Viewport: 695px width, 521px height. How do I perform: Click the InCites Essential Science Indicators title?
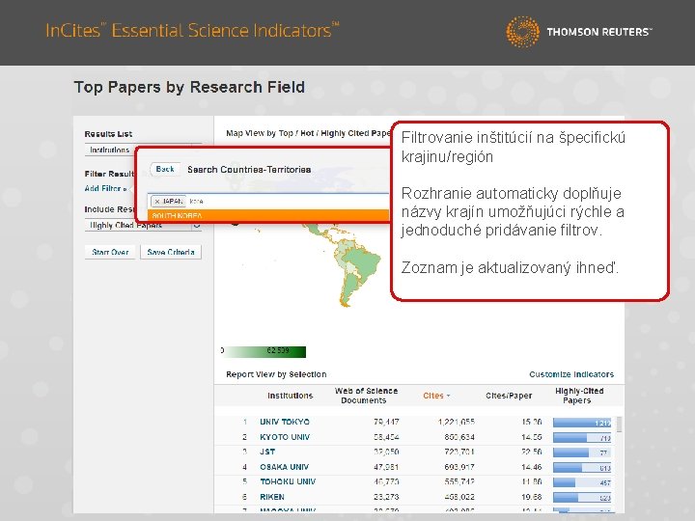click(x=192, y=30)
